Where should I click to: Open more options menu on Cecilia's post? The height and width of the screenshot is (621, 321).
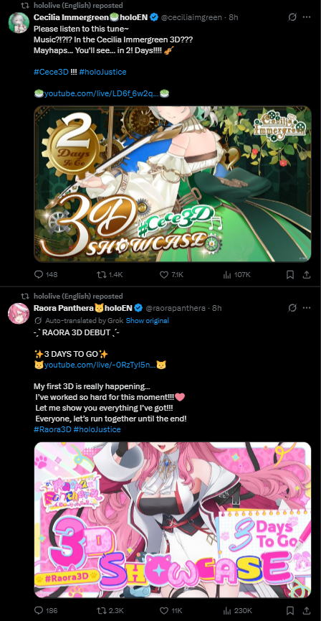click(x=307, y=17)
